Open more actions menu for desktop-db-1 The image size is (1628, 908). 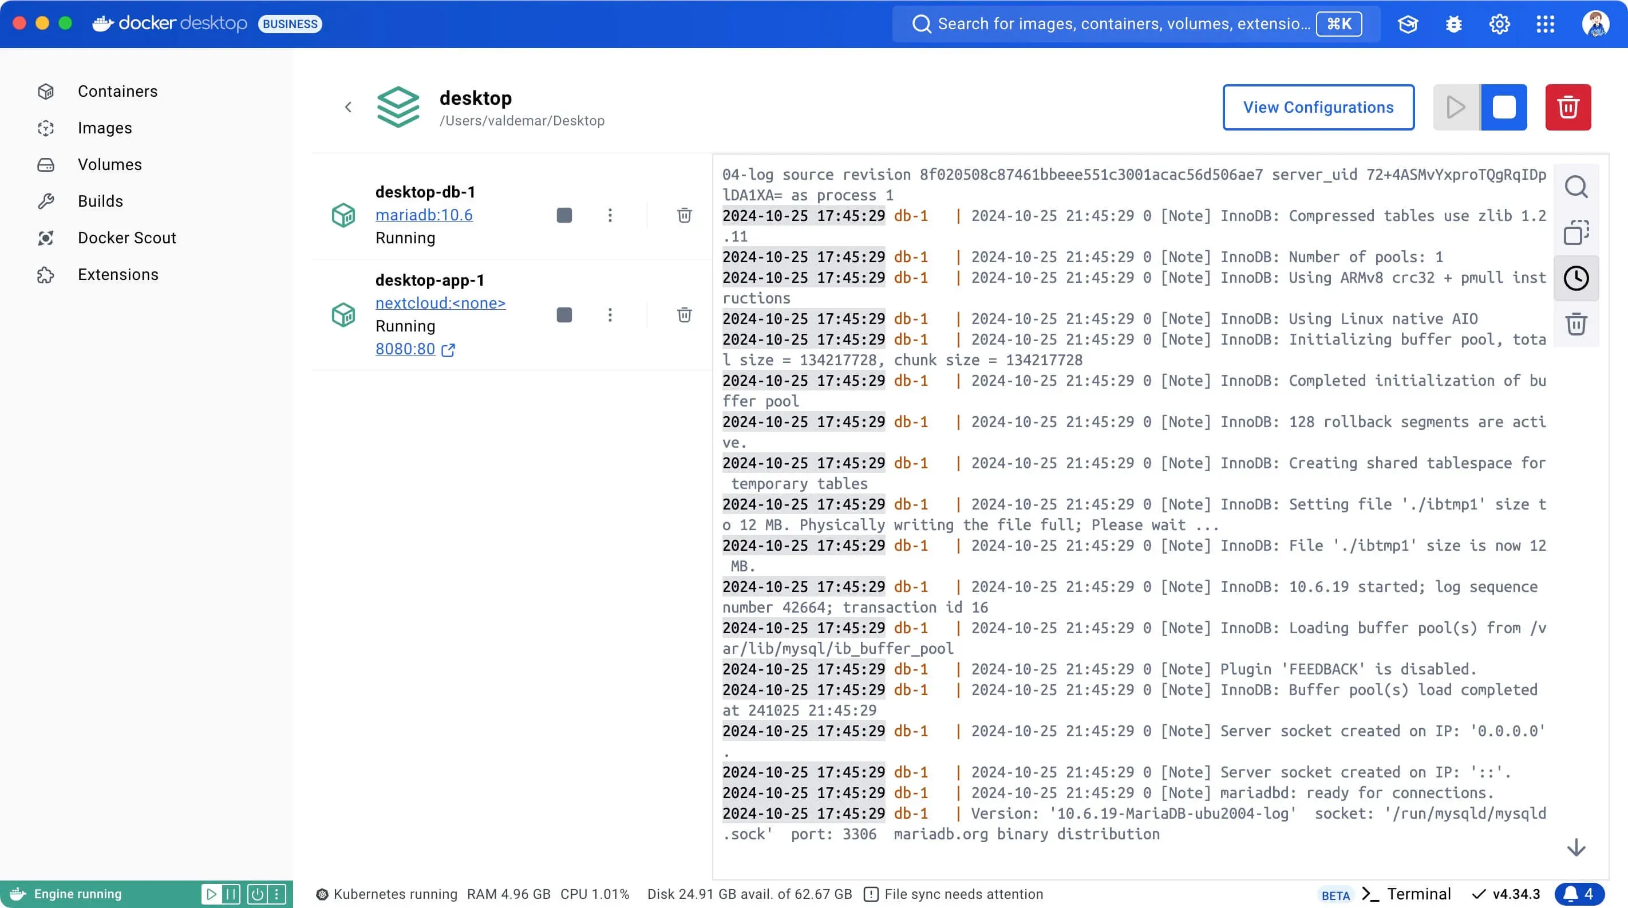click(x=610, y=215)
